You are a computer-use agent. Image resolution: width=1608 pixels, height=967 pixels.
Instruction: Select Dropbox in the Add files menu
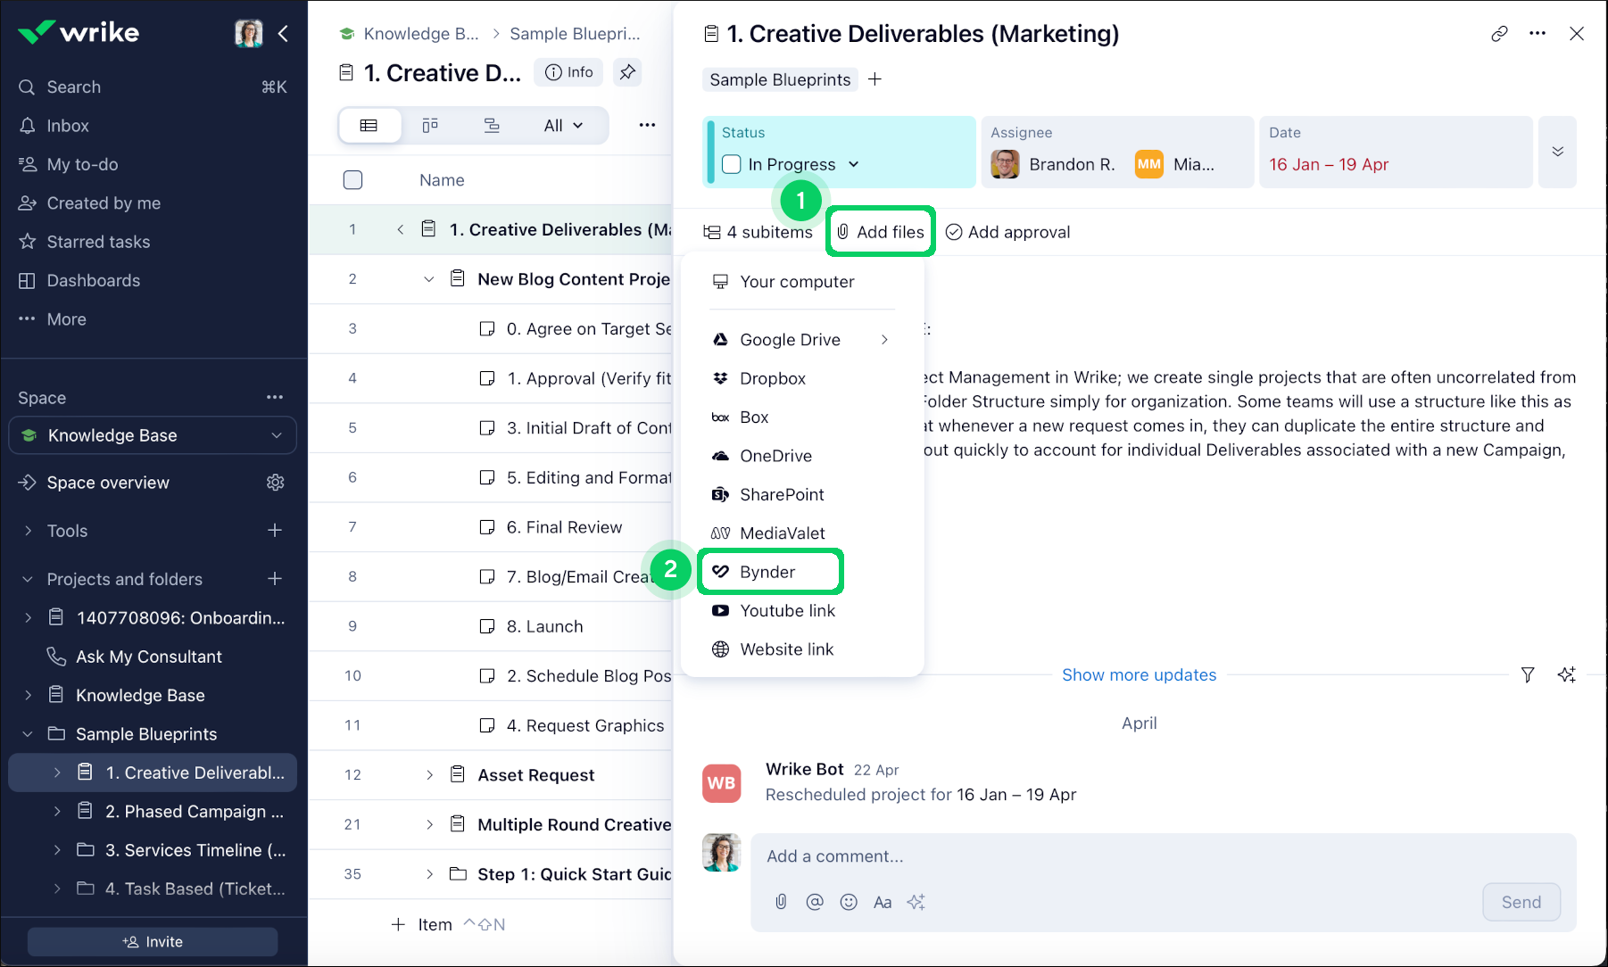[773, 378]
